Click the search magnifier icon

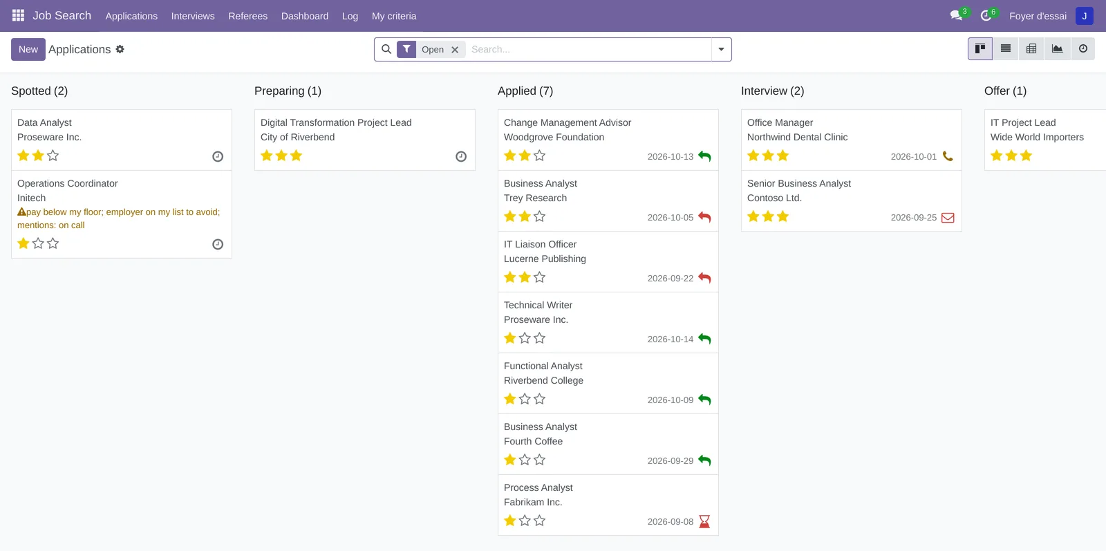click(x=386, y=49)
